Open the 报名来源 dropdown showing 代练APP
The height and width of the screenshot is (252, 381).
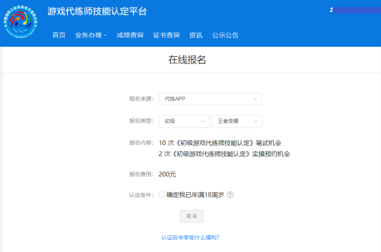click(210, 99)
